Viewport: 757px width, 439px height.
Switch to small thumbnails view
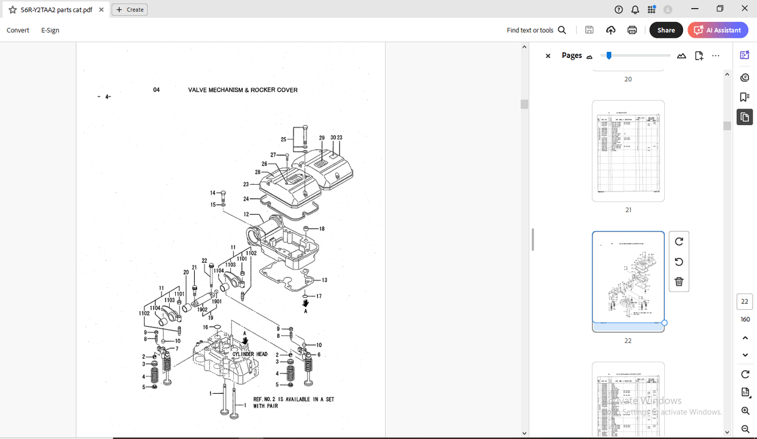[x=589, y=56]
